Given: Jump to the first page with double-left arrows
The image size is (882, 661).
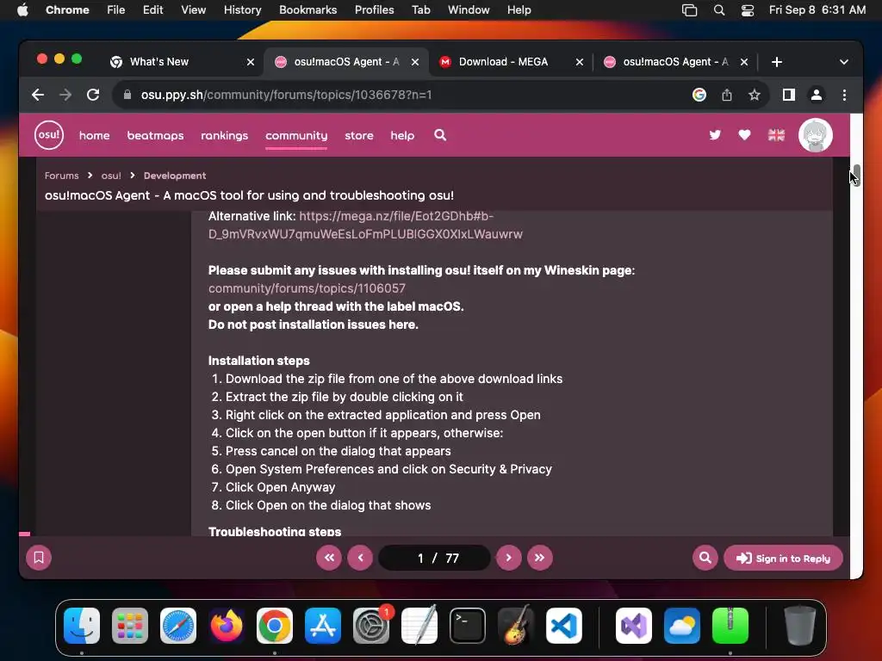Looking at the screenshot, I should point(329,558).
